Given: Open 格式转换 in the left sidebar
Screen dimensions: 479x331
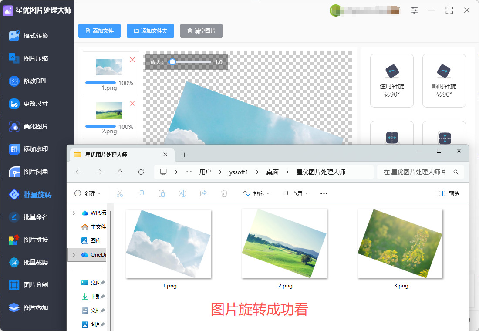Looking at the screenshot, I should pos(28,36).
